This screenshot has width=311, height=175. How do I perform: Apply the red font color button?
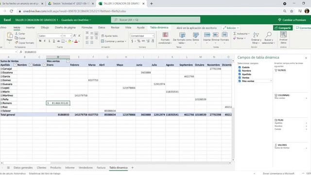tap(76, 41)
